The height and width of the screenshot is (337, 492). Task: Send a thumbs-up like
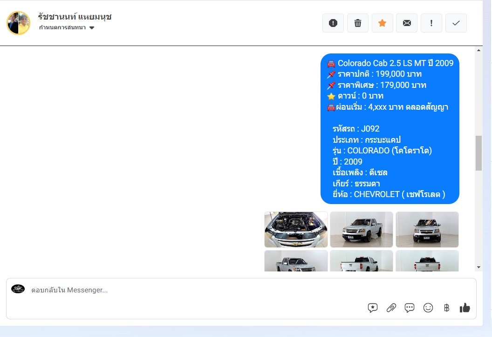(465, 308)
